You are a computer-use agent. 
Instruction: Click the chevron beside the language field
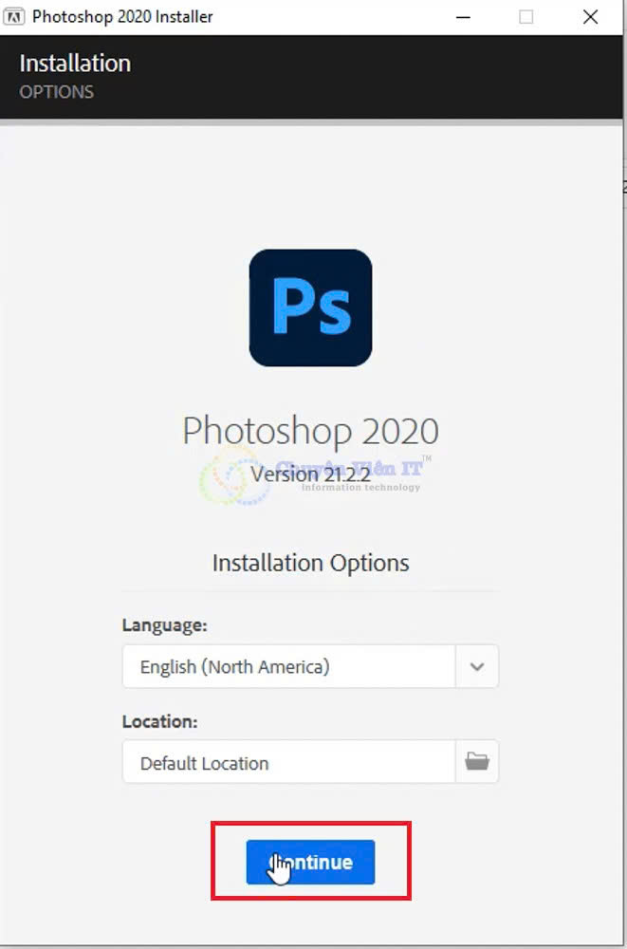(x=477, y=666)
